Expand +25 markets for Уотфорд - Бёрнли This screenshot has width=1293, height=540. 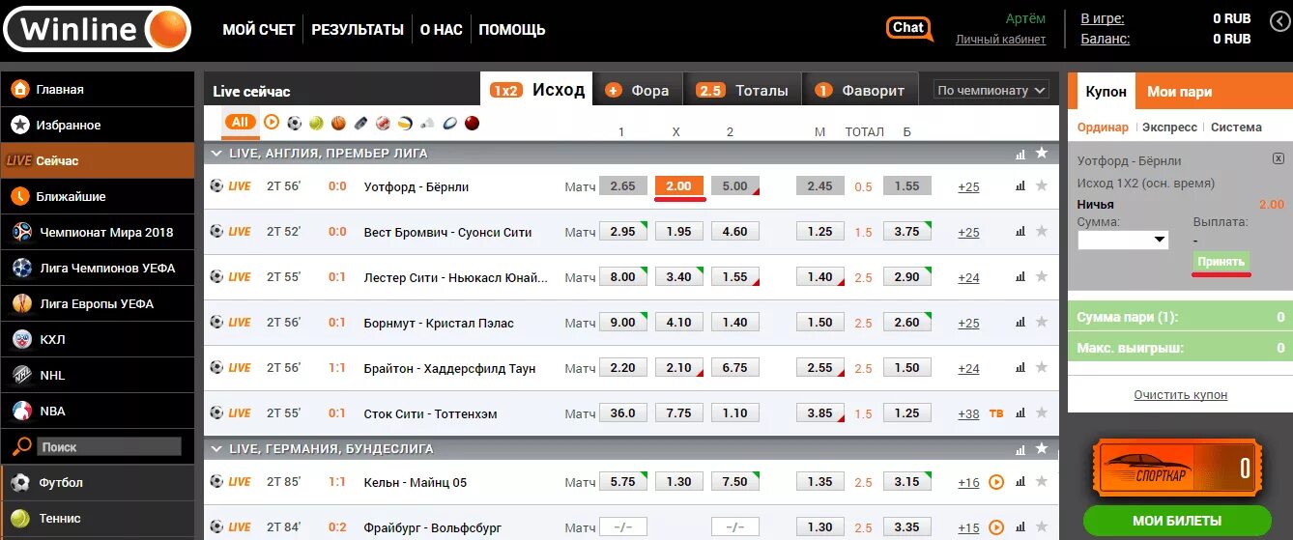(x=968, y=187)
